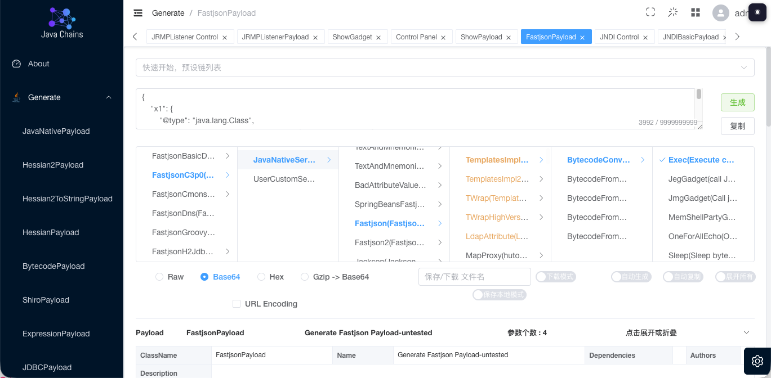Image resolution: width=771 pixels, height=378 pixels.
Task: Open ShiroPayload in the sidebar
Action: click(46, 300)
